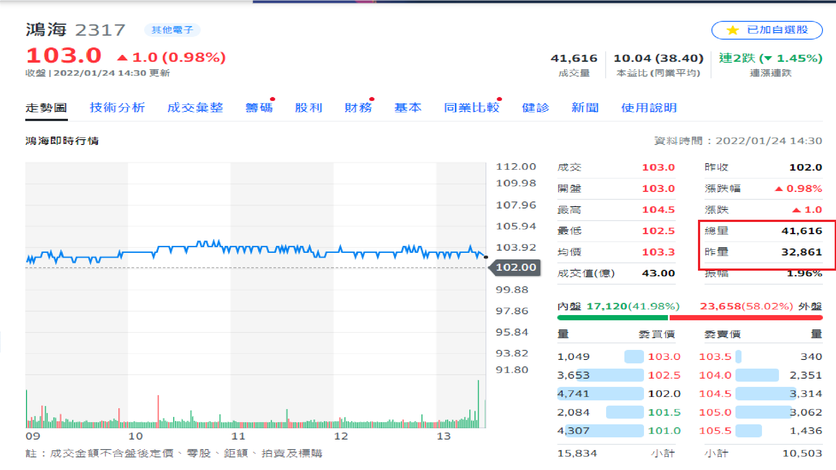Click the red triangle in 漲跌 1.0 row

tap(796, 210)
